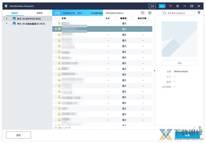
Task: Stop the scan with the stop icon
Action: pyautogui.click(x=150, y=13)
